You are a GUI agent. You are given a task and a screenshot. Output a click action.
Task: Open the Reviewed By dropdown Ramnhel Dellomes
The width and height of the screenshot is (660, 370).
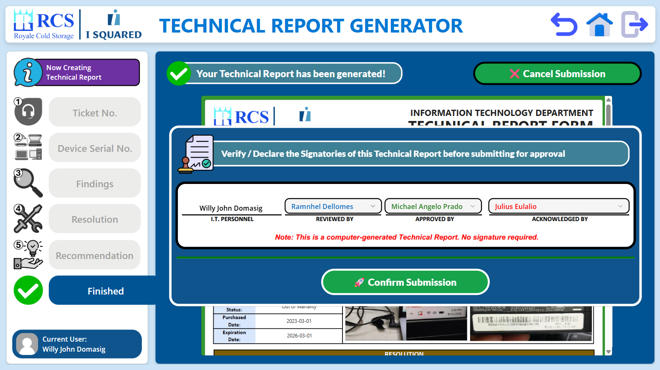(333, 206)
